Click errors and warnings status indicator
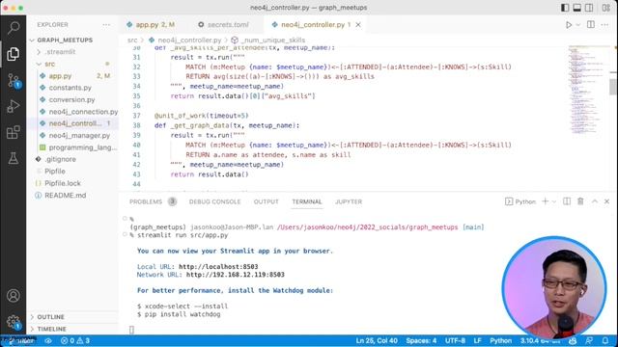This screenshot has width=618, height=347. coord(75,340)
